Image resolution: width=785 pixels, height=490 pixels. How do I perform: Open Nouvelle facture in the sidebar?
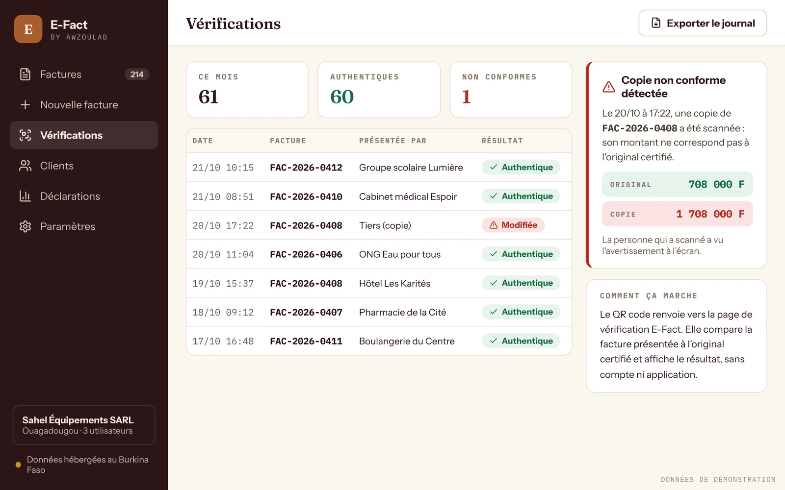point(84,105)
